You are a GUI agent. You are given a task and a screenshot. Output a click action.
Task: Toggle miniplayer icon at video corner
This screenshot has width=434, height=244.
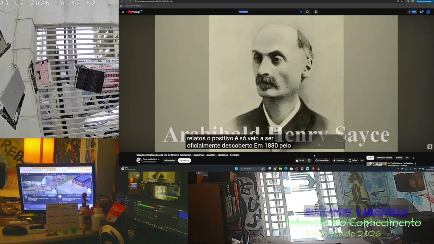(x=430, y=147)
